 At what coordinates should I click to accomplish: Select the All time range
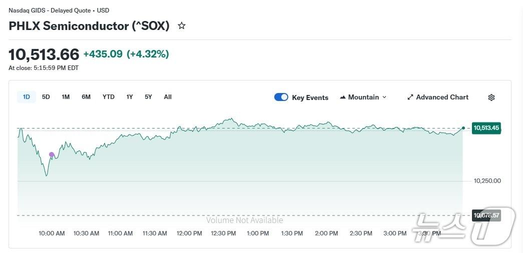coord(168,97)
